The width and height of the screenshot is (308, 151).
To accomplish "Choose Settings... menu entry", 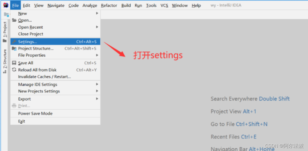I will click(x=55, y=42).
